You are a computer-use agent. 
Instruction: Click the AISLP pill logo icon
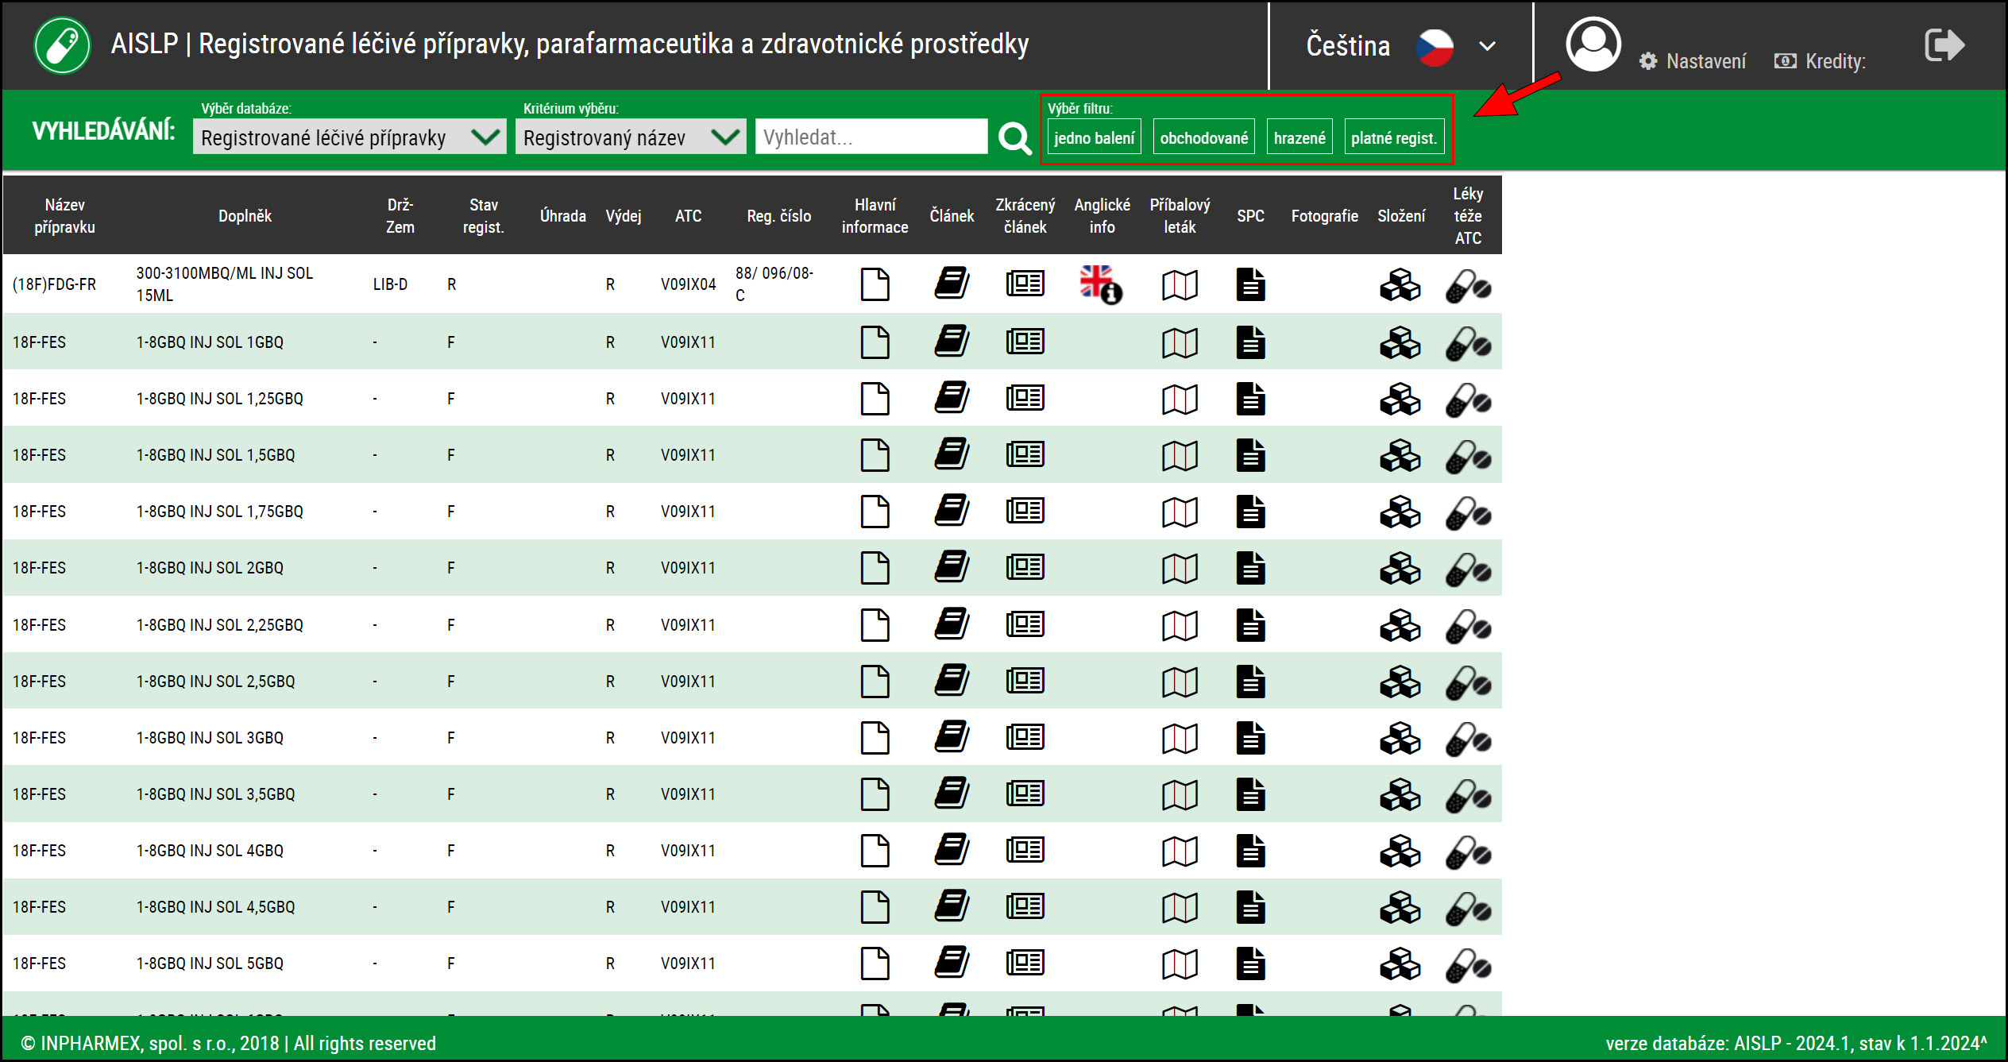[62, 45]
